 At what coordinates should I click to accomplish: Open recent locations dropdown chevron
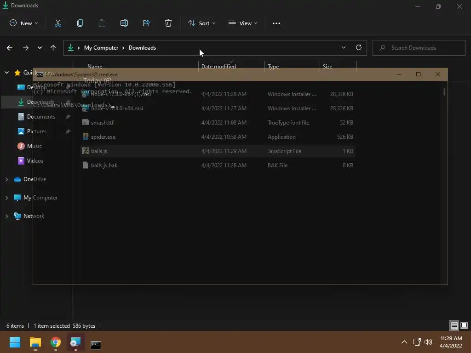tap(40, 48)
